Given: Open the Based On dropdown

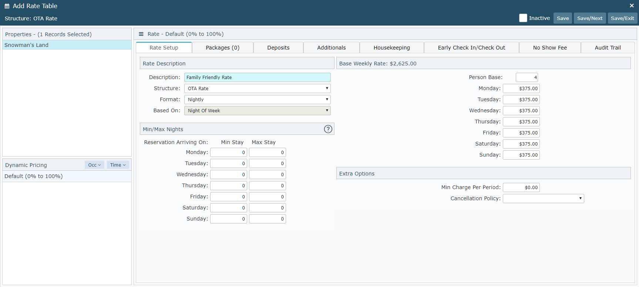Looking at the screenshot, I should [x=257, y=110].
